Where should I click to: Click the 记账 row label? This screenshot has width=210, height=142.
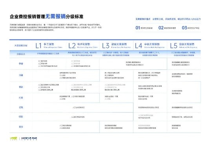21,107
